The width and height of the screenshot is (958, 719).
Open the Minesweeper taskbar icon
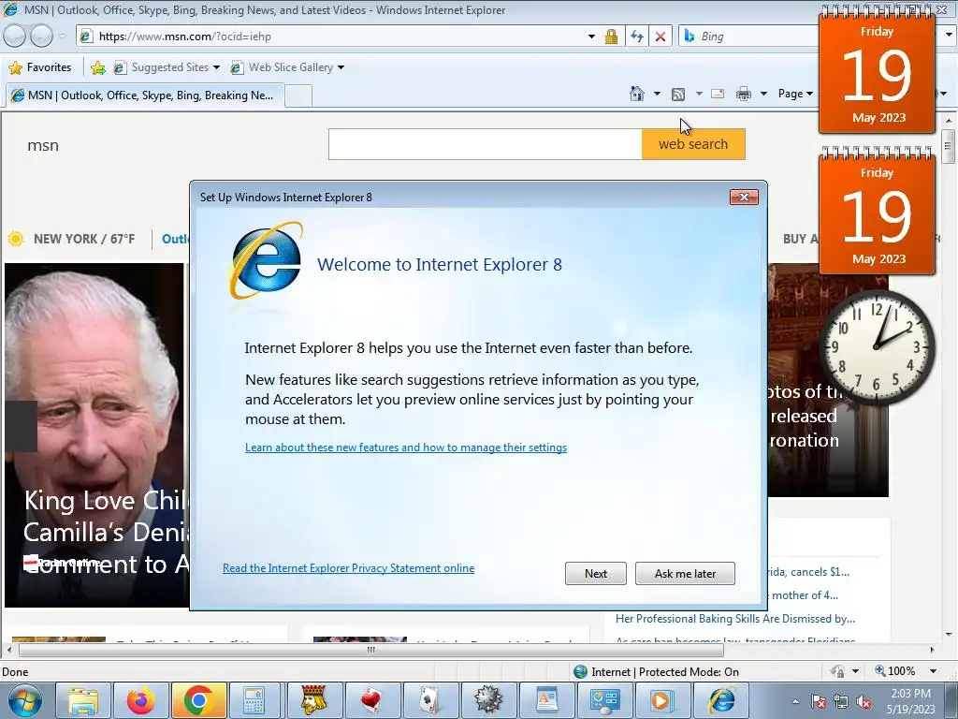(x=488, y=700)
